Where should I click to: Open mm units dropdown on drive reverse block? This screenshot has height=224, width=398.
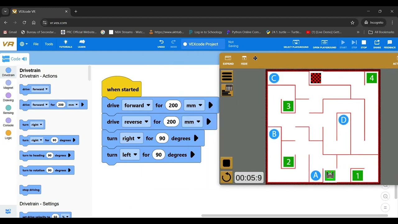tap(192, 122)
